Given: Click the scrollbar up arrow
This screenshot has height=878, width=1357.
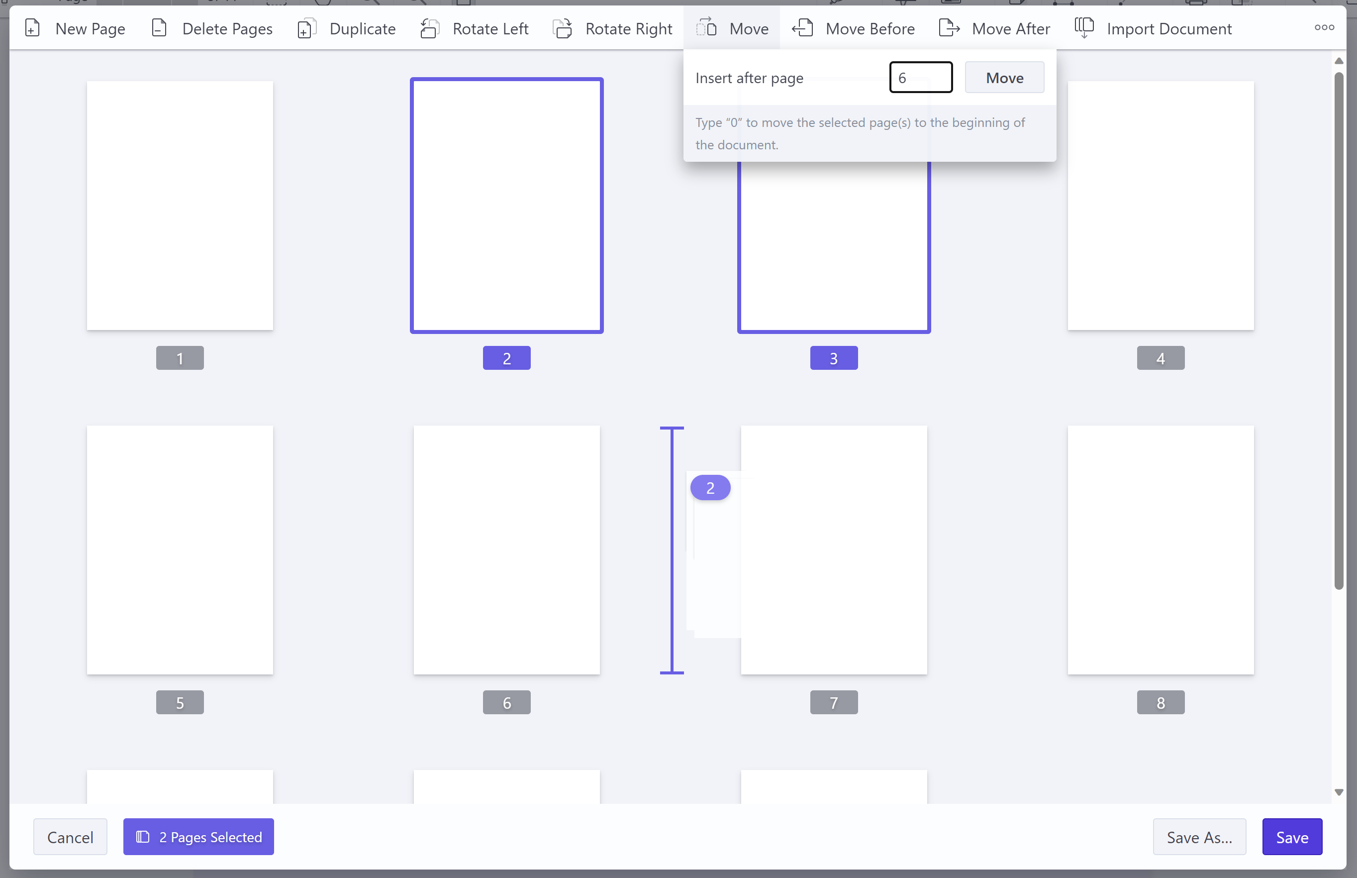Looking at the screenshot, I should (x=1338, y=62).
